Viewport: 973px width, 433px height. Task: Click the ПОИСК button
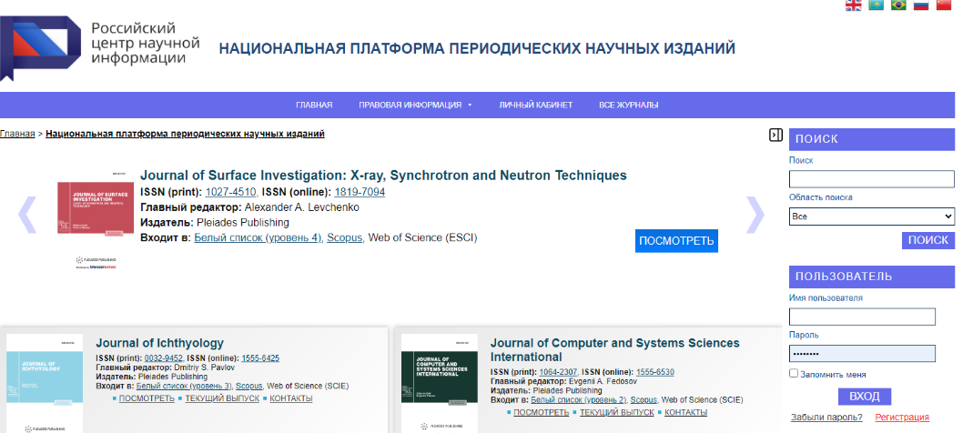coord(927,240)
